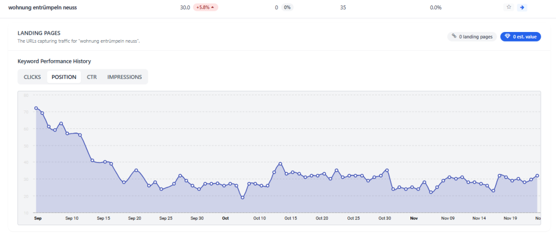Select the wohnung entrümpeln neuss keyword row

point(278,8)
